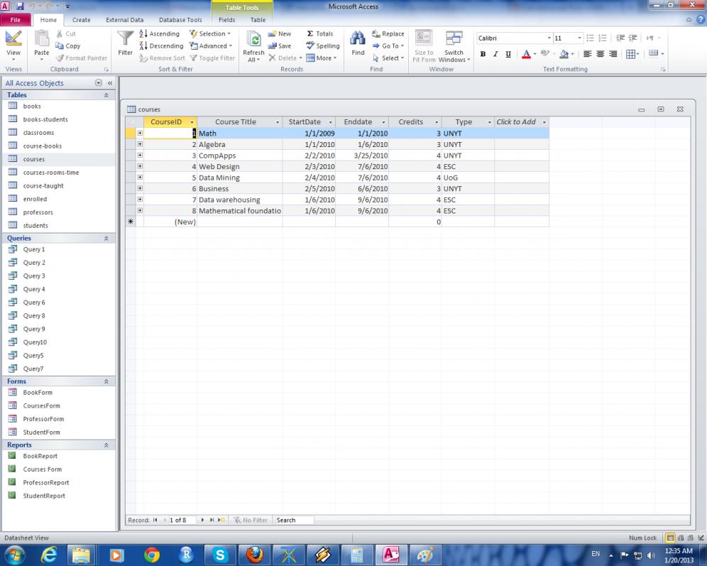Apply bold formatting

[483, 54]
